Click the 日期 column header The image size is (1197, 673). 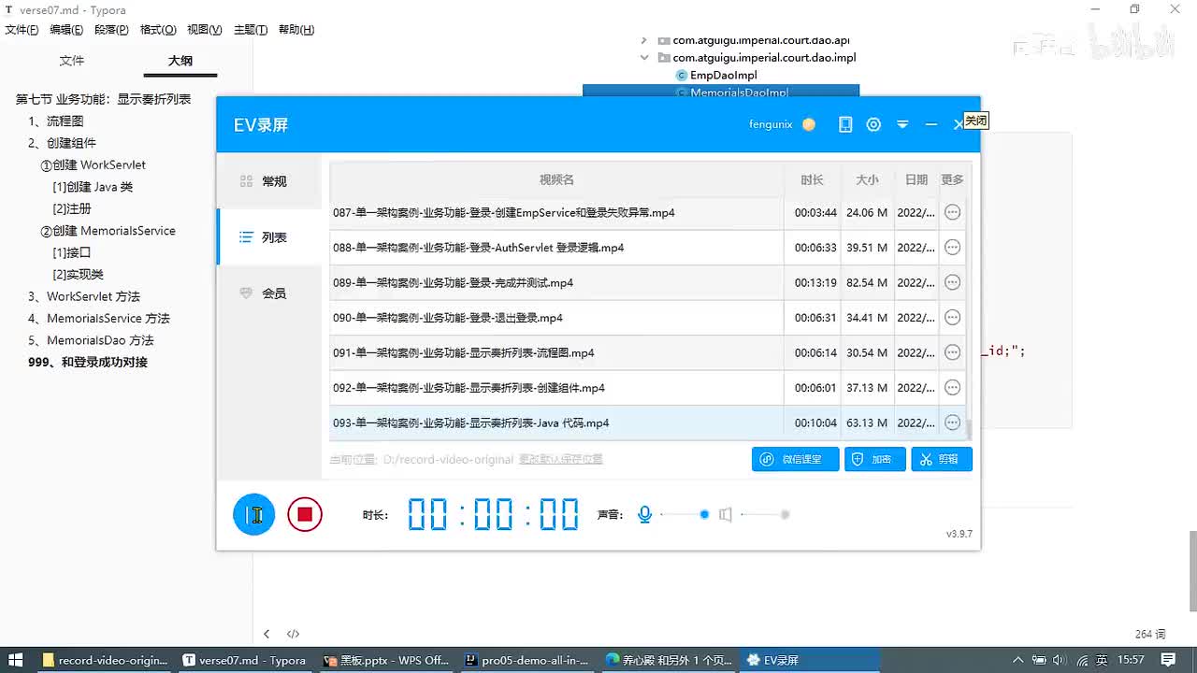(916, 179)
